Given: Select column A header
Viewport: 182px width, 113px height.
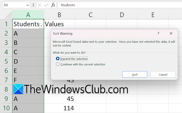Looking at the screenshot, I should pyautogui.click(x=28, y=15).
